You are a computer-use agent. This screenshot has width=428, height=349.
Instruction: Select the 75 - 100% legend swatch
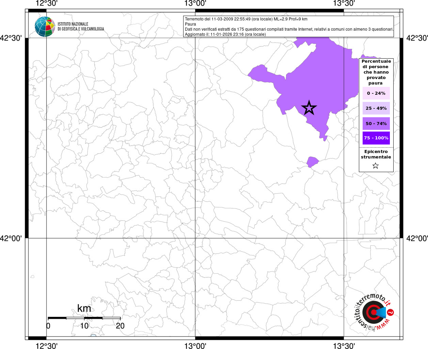tap(376, 138)
